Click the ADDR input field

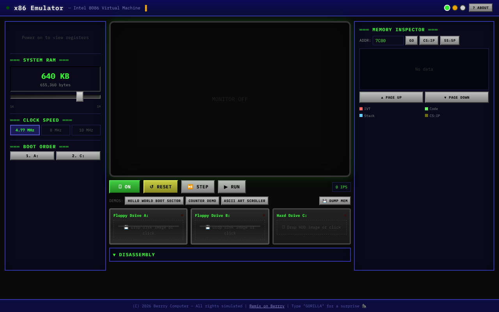tap(388, 40)
